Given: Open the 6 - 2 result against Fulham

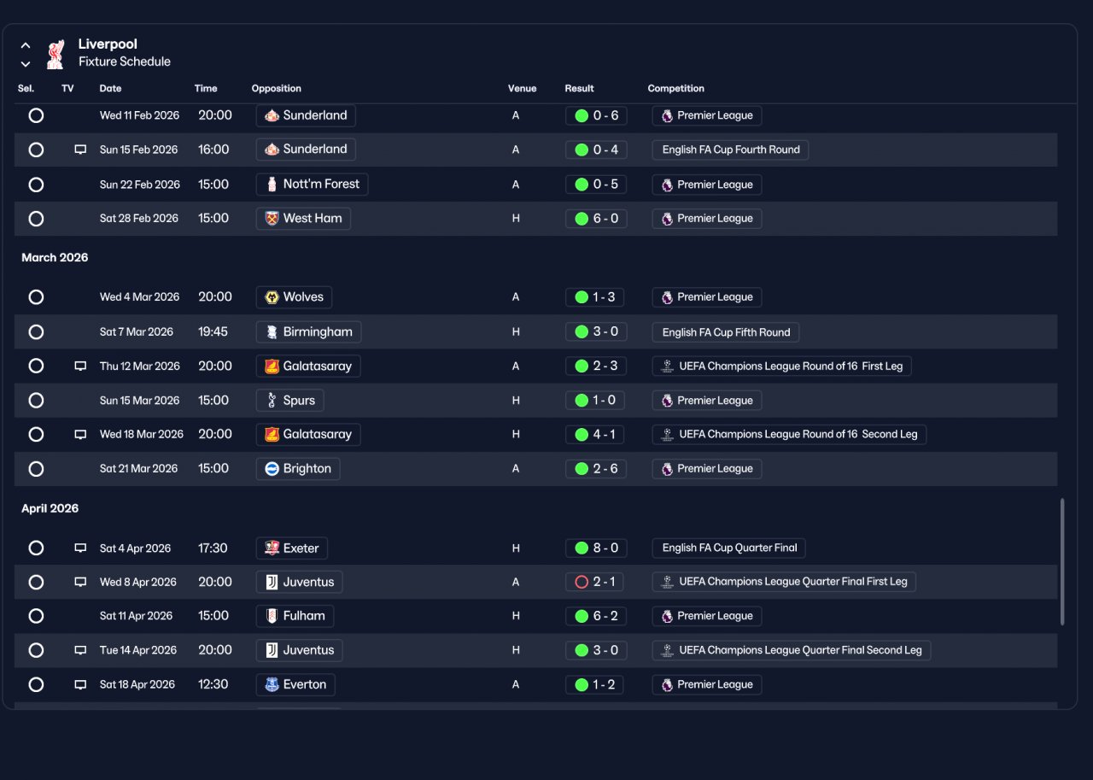Looking at the screenshot, I should (x=596, y=616).
